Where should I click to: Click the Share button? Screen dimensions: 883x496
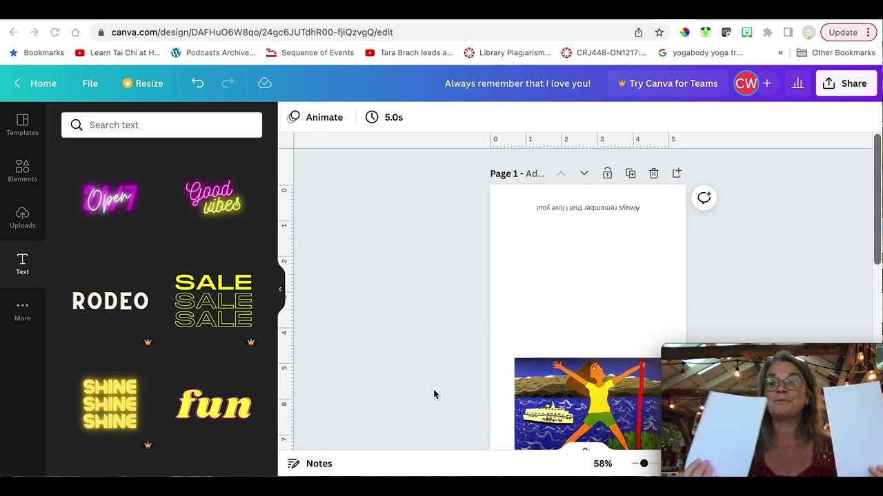(845, 83)
